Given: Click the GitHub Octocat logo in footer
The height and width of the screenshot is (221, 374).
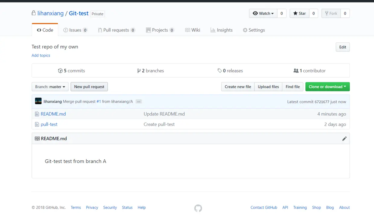Looking at the screenshot, I should coord(198,208).
